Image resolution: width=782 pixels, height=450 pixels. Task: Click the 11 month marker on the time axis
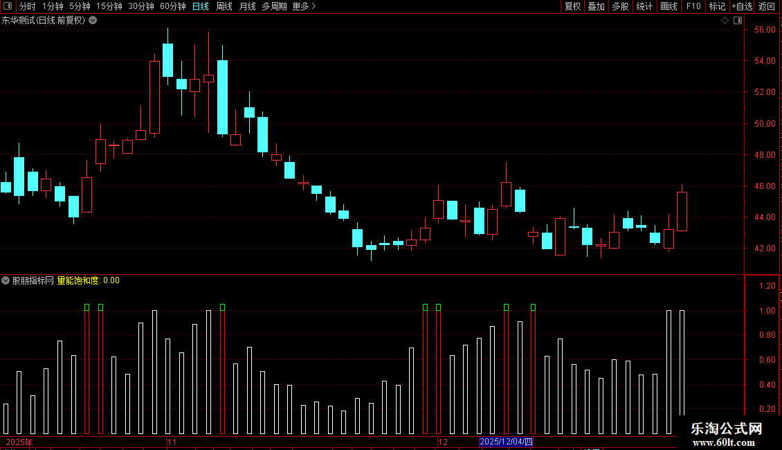click(172, 442)
